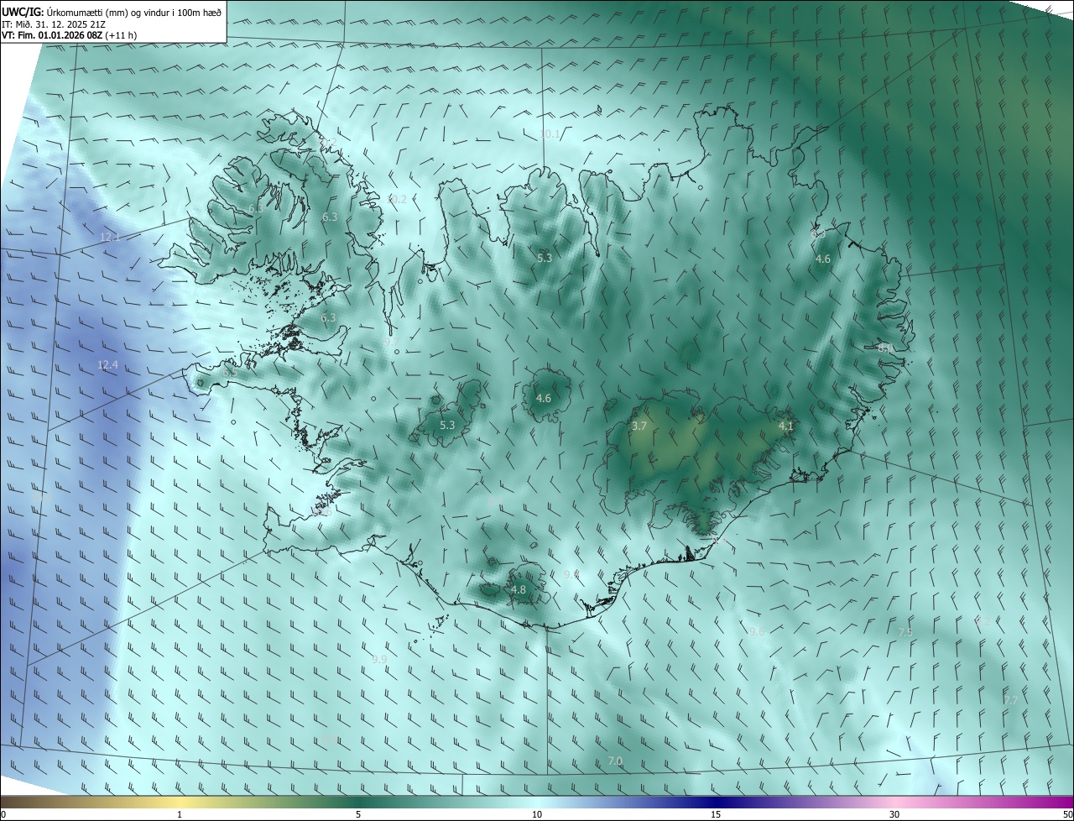Click the 4.8 value label near the south coast
Screen dimensions: 1074x821
519,590
